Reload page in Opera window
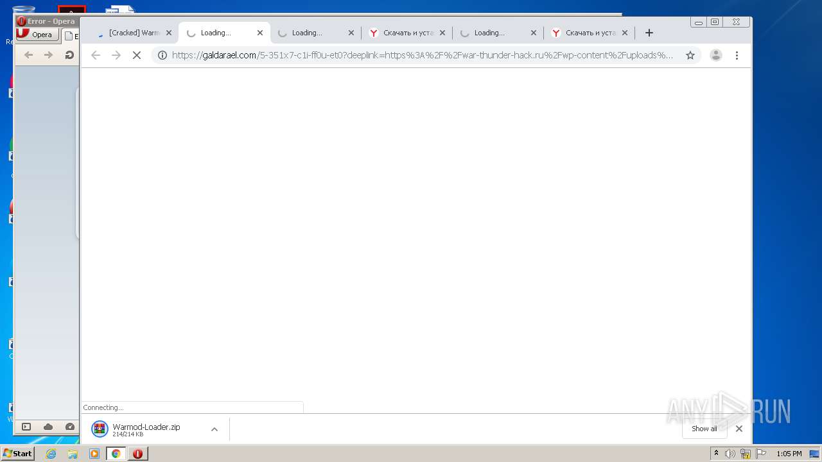822x462 pixels. pyautogui.click(x=69, y=55)
